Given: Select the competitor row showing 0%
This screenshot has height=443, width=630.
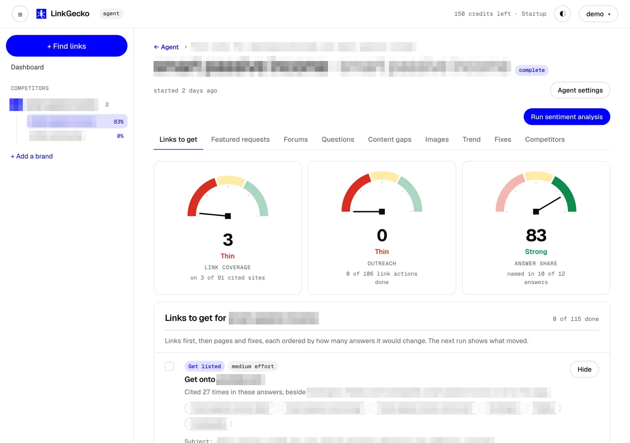Looking at the screenshot, I should (77, 136).
